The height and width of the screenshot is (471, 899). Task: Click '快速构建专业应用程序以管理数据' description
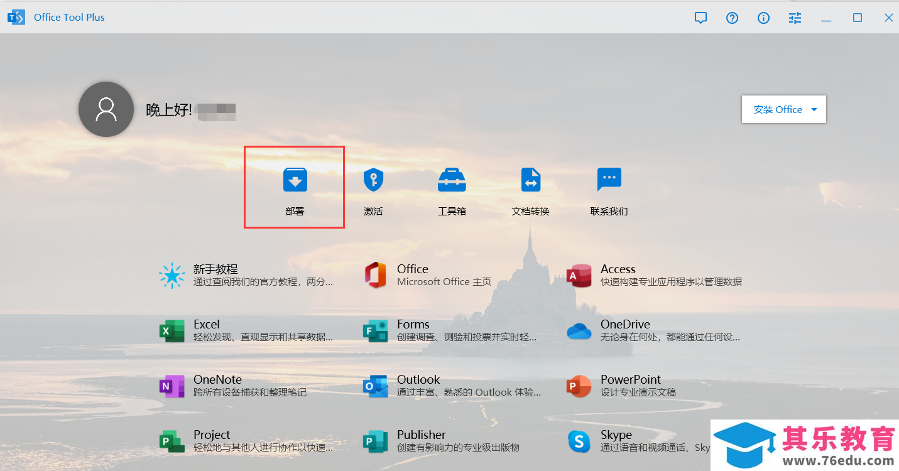[671, 282]
